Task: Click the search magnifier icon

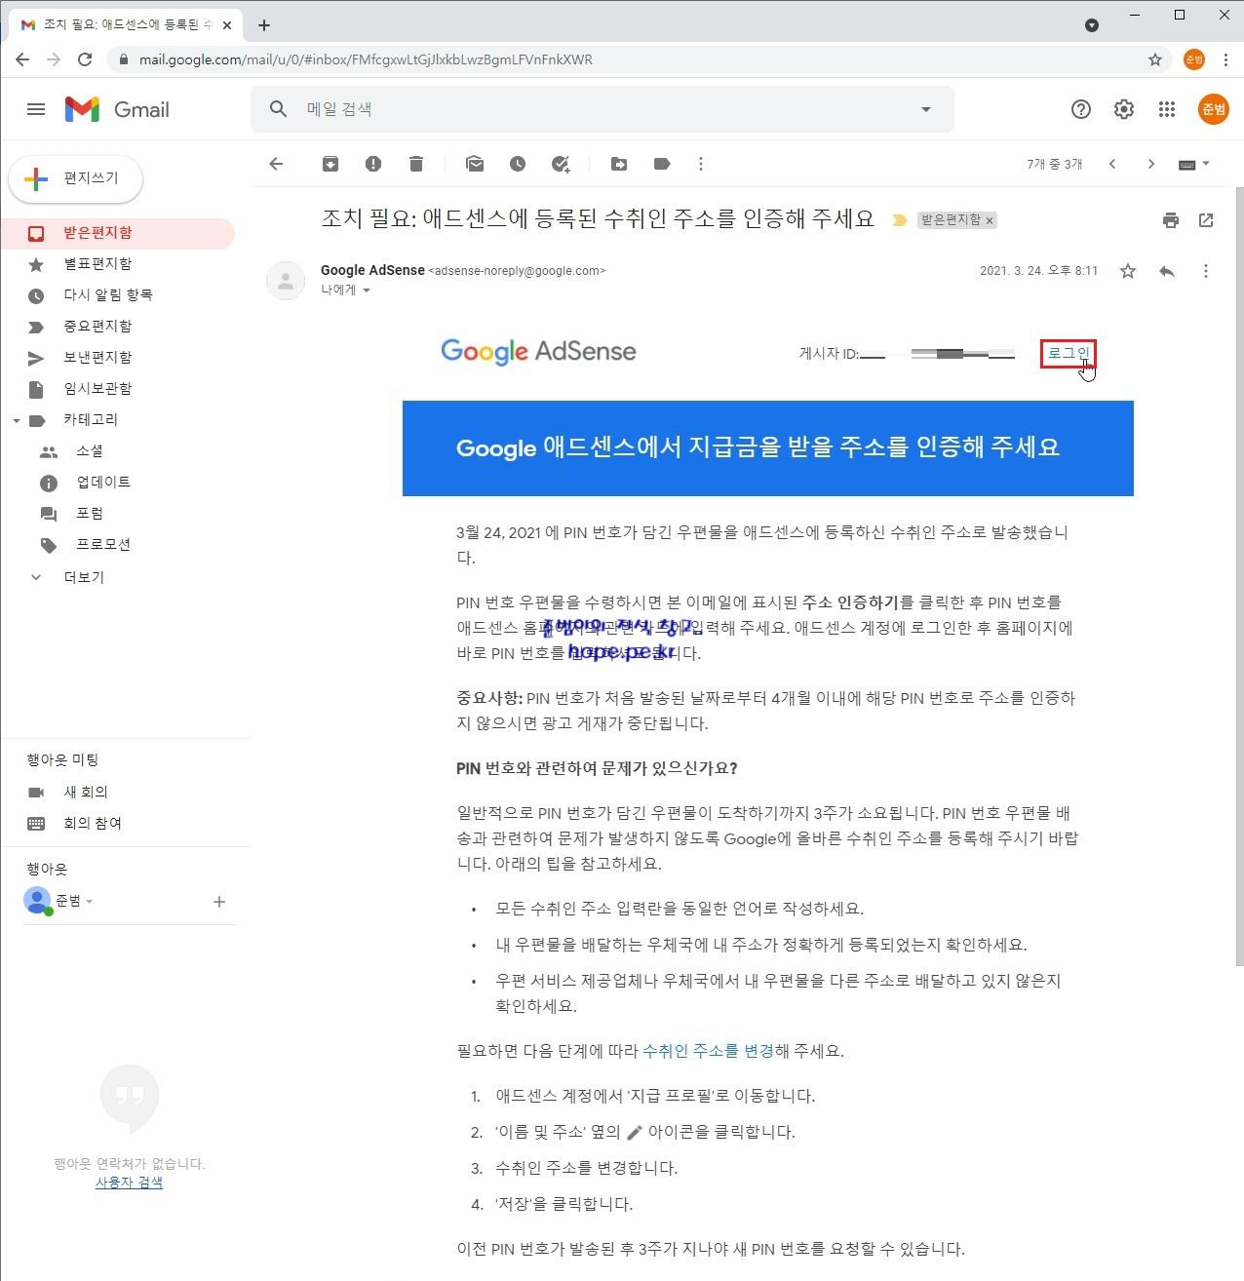Action: (x=279, y=109)
